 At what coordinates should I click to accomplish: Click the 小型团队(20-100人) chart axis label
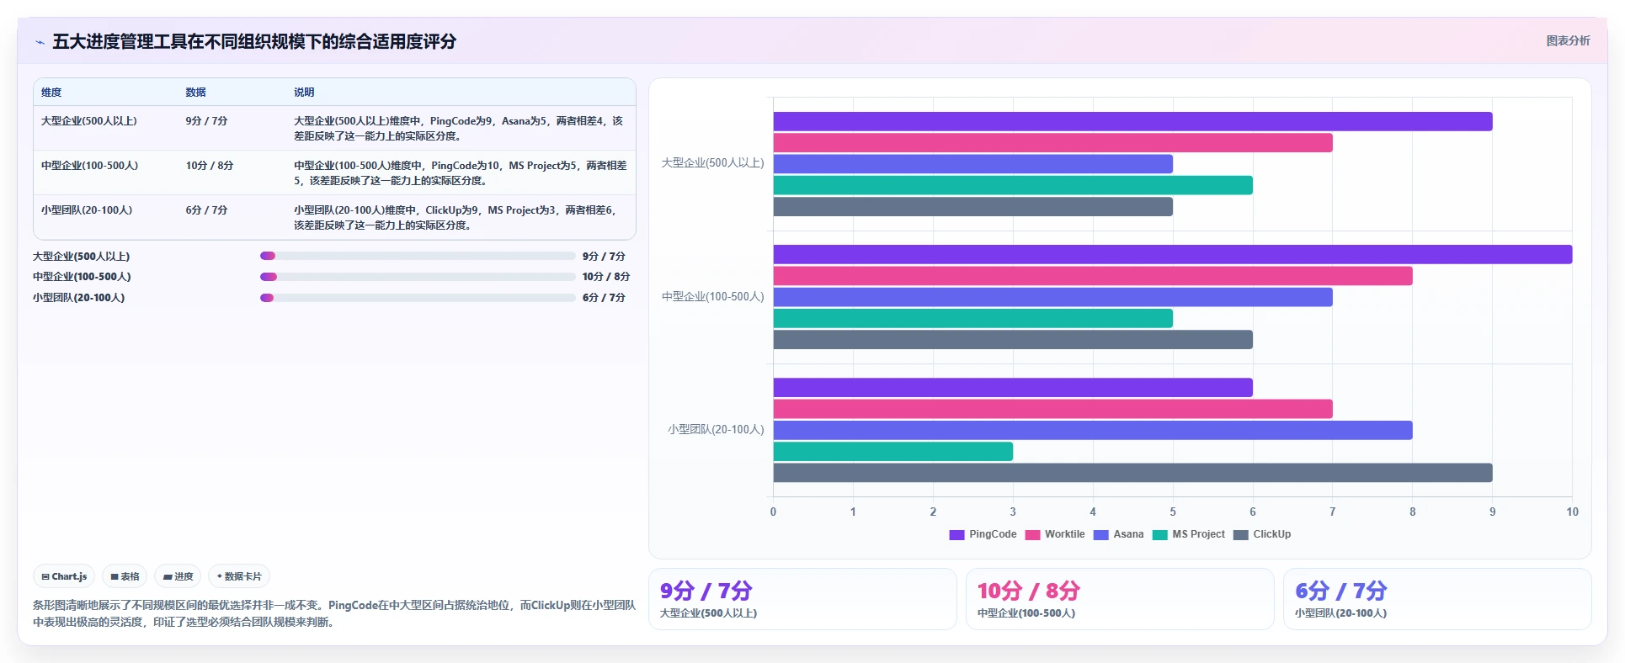[716, 430]
